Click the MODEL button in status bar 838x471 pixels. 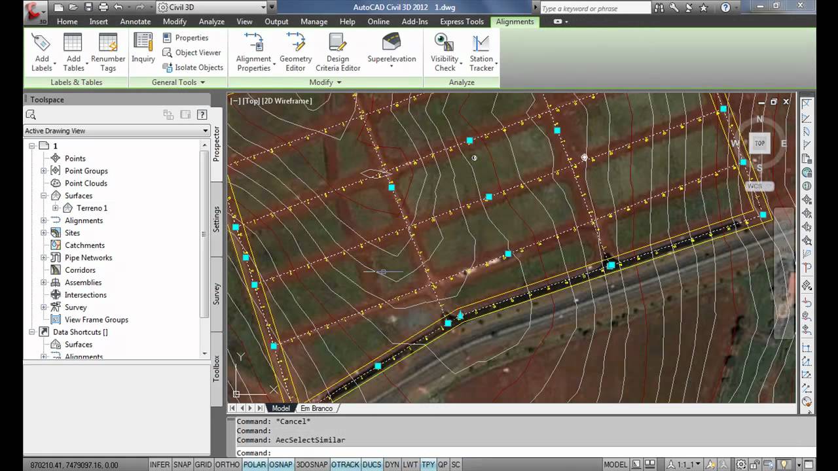pyautogui.click(x=615, y=464)
